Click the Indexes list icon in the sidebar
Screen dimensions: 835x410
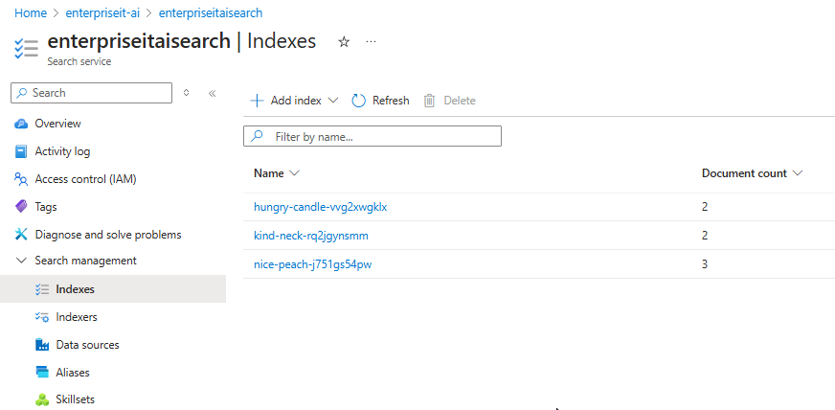[41, 289]
